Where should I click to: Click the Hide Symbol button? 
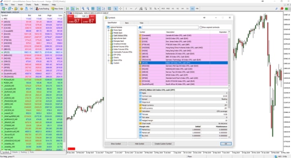coord(139,144)
